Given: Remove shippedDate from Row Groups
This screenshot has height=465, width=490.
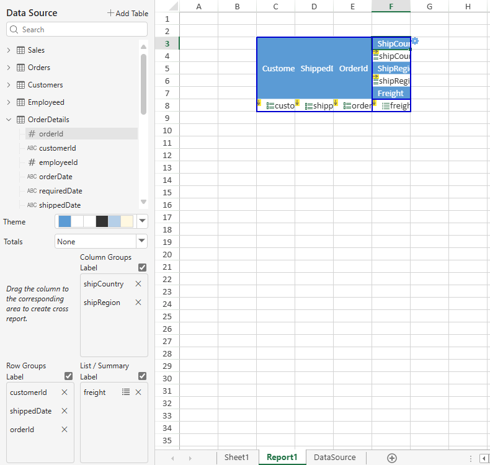Looking at the screenshot, I should (65, 411).
